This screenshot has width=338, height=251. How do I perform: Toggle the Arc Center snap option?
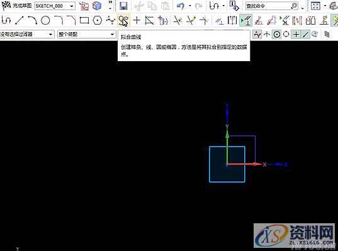[x=276, y=34]
